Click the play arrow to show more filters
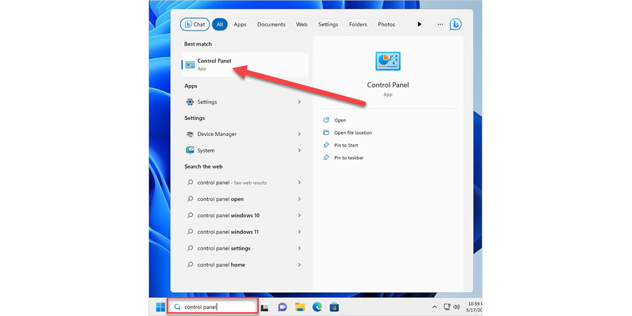632x316 pixels. click(419, 24)
